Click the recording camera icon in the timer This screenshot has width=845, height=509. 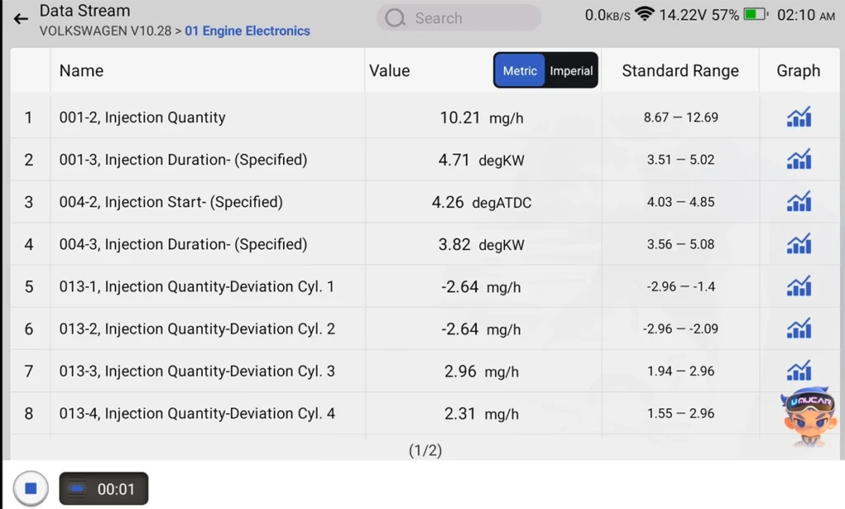point(78,488)
